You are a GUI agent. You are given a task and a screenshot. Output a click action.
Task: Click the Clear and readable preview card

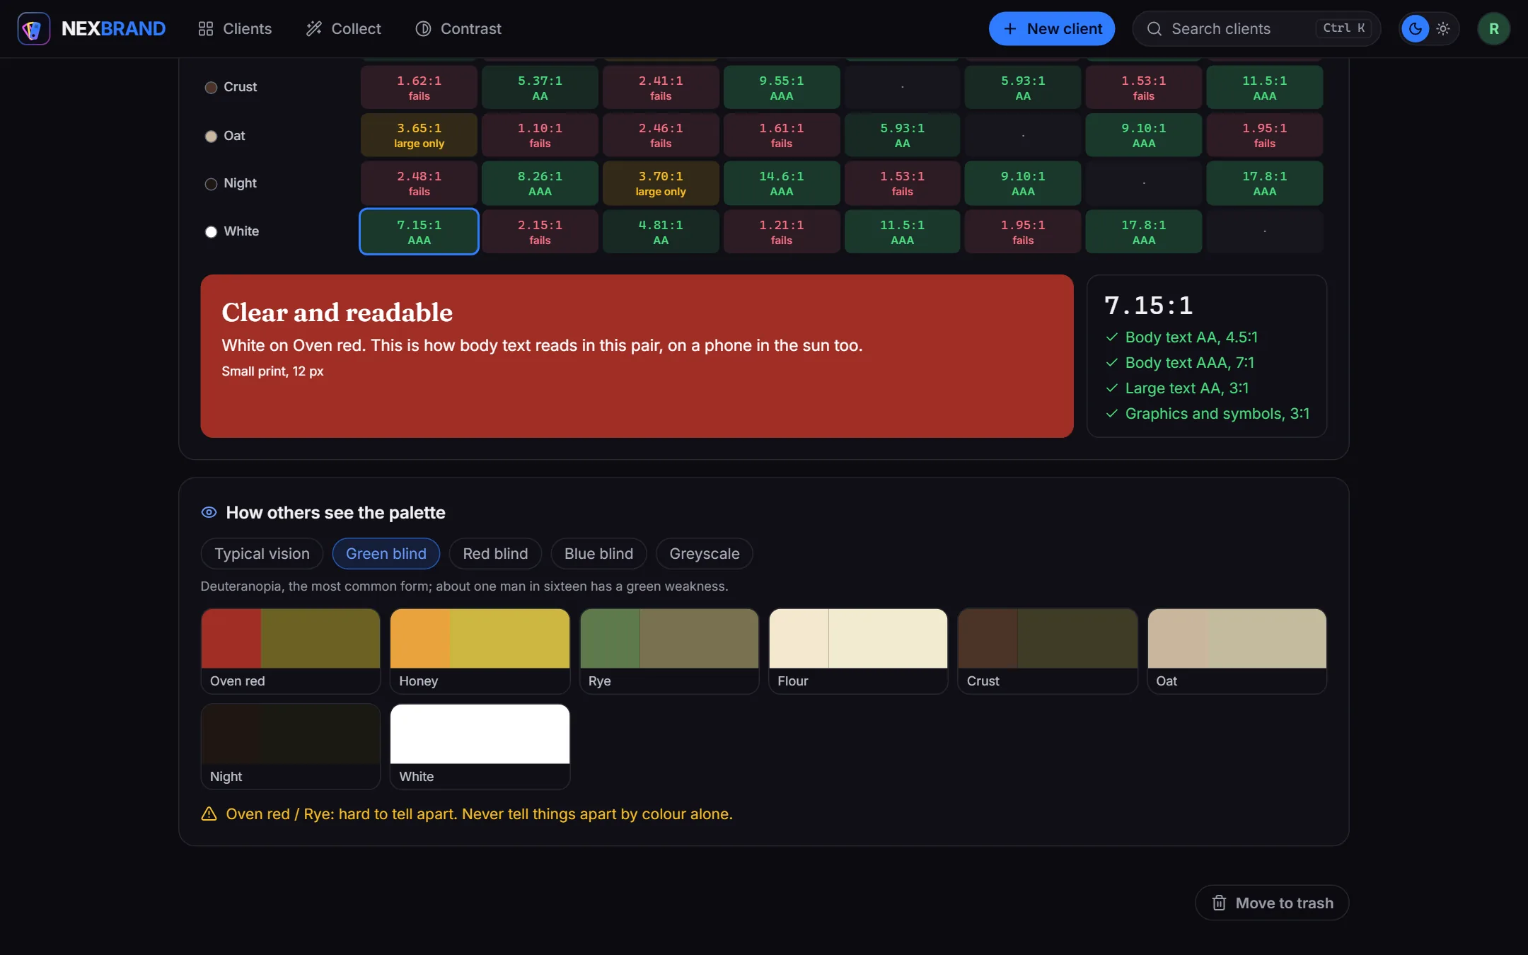[637, 356]
